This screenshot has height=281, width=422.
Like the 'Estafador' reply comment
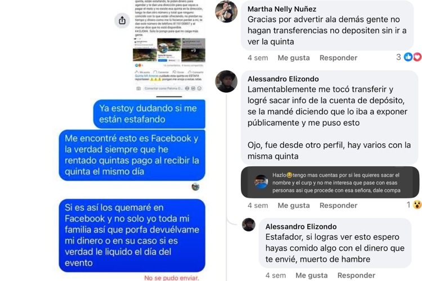pyautogui.click(x=311, y=275)
